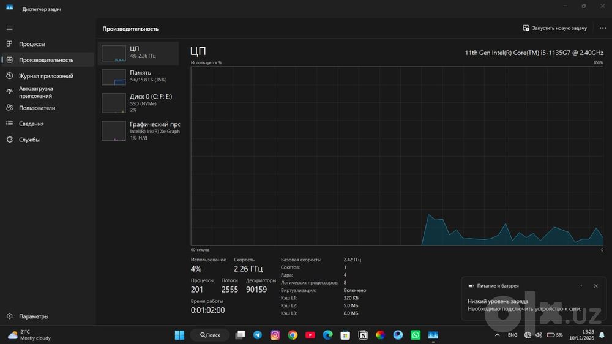The image size is (612, 344).
Task: Open WhatsApp from the taskbar
Action: tap(416, 335)
